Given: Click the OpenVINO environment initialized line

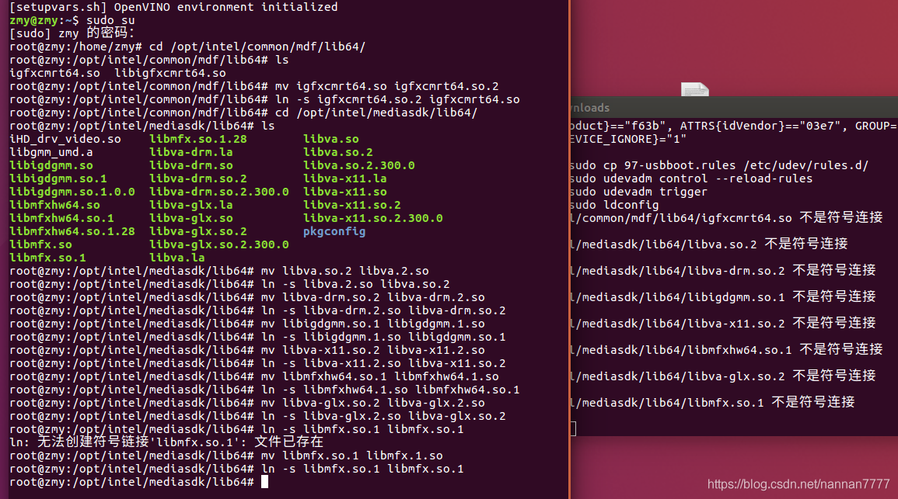Looking at the screenshot, I should 173,7.
